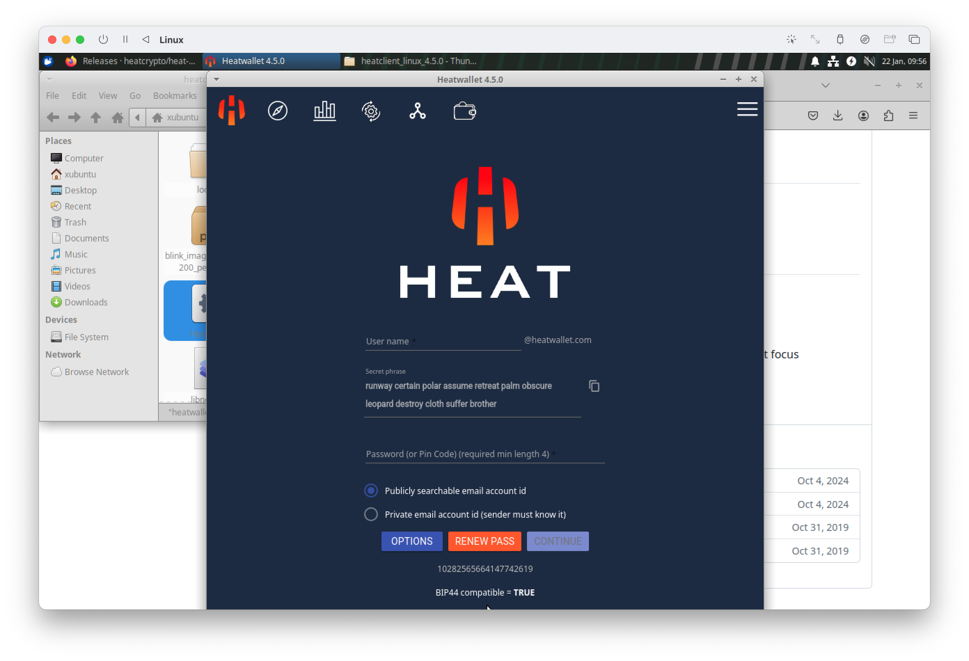Open Firefox extensions puzzle icon
The height and width of the screenshot is (661, 969).
(x=888, y=116)
